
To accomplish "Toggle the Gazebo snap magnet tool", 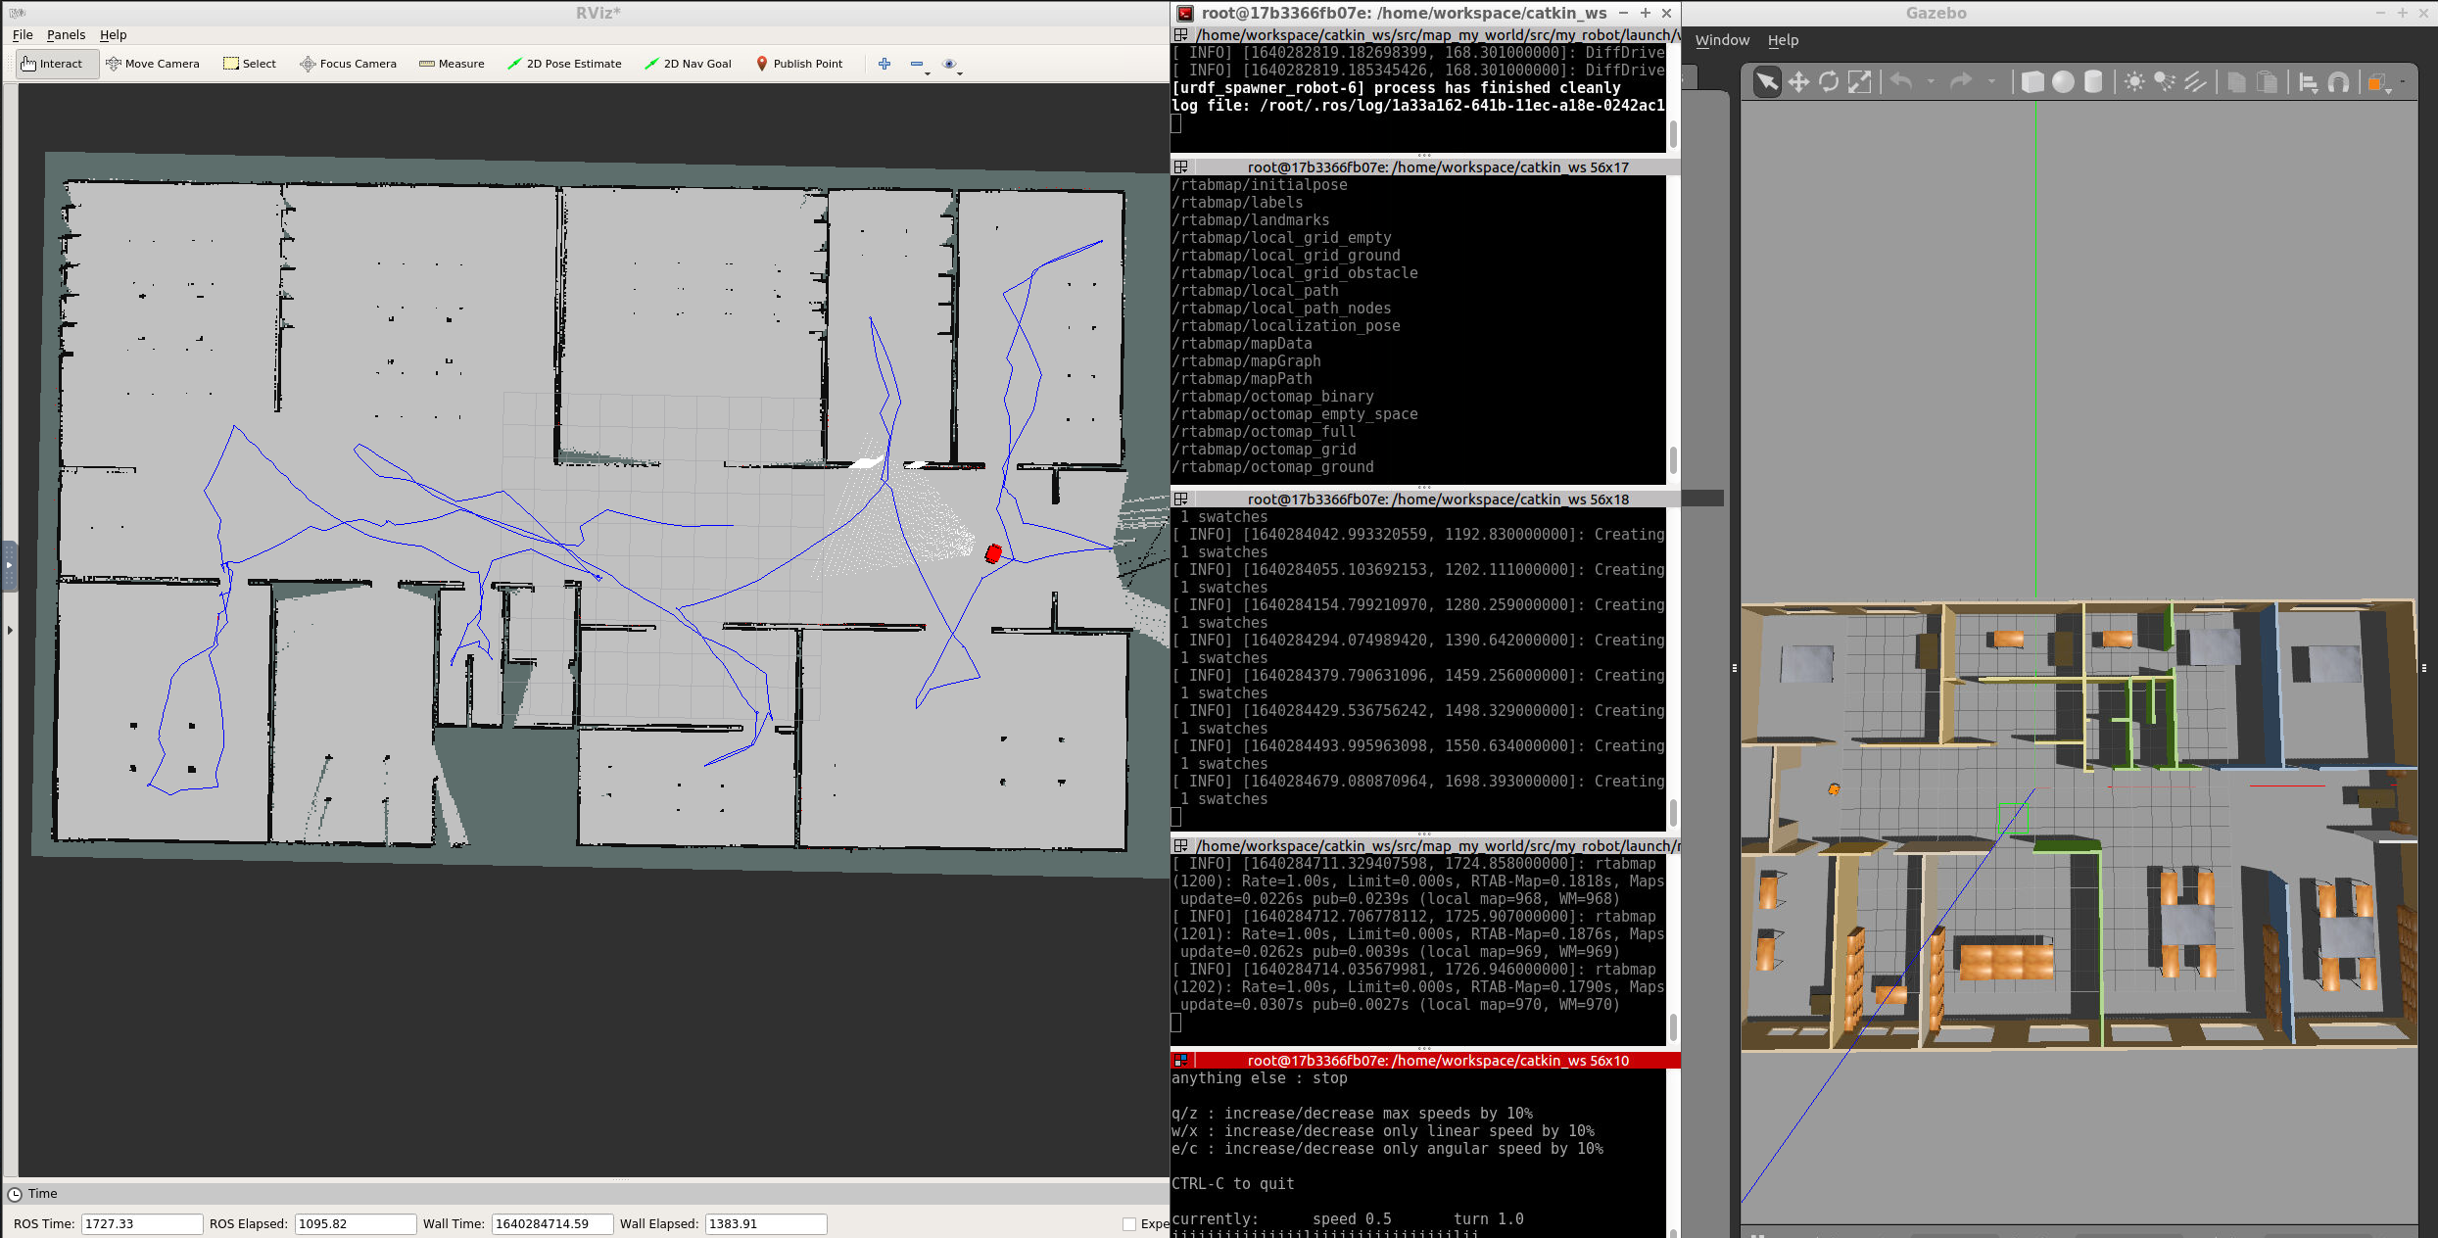I will tap(2338, 82).
